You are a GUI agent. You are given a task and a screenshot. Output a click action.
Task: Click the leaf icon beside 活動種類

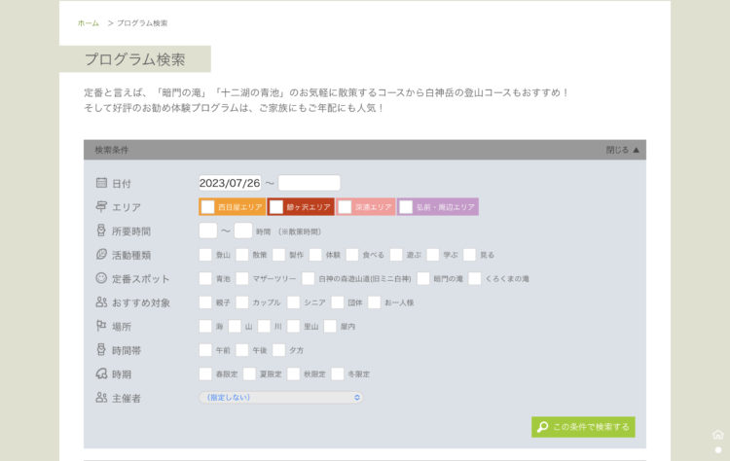click(101, 255)
